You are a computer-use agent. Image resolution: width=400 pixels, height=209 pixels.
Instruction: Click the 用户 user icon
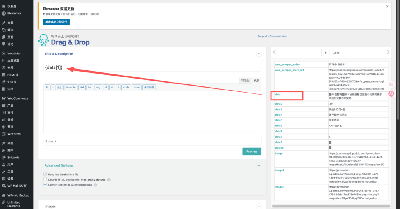click(x=4, y=165)
